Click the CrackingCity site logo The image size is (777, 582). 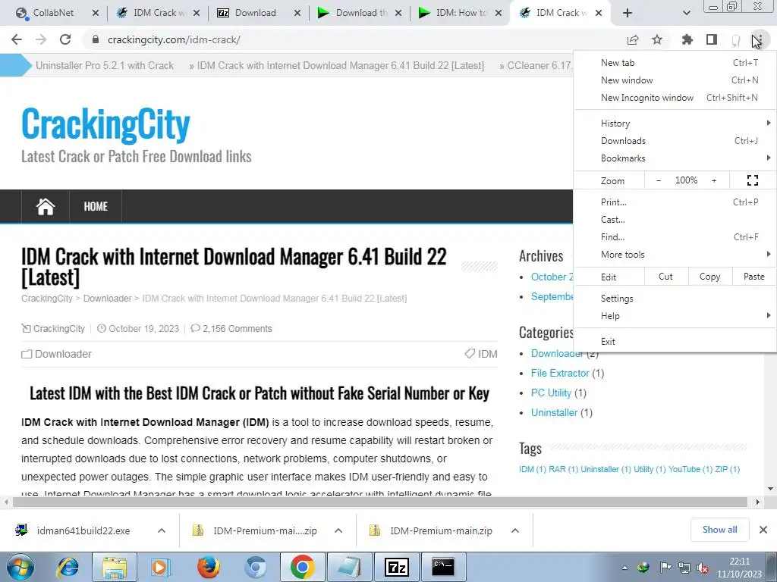tap(105, 124)
